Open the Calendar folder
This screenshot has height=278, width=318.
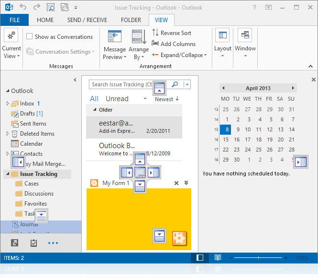click(x=27, y=144)
